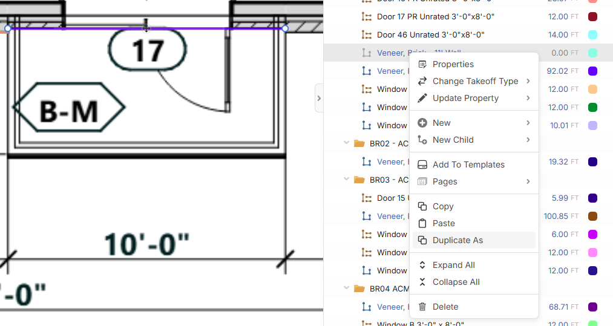Click the BR02 folder icon
Viewport: 613px width, 326px height.
(x=359, y=143)
